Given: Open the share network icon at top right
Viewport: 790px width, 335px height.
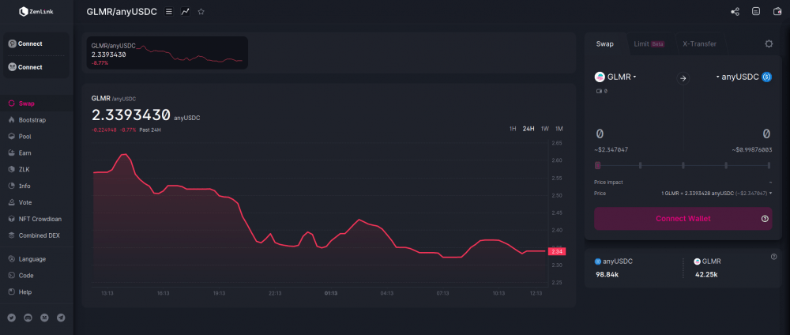Looking at the screenshot, I should 735,11.
